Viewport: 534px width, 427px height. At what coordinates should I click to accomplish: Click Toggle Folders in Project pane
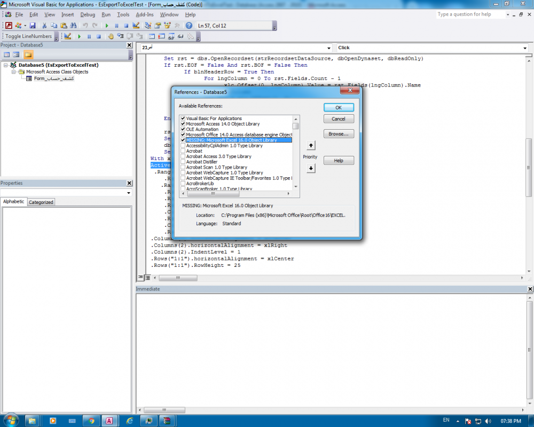tap(28, 54)
